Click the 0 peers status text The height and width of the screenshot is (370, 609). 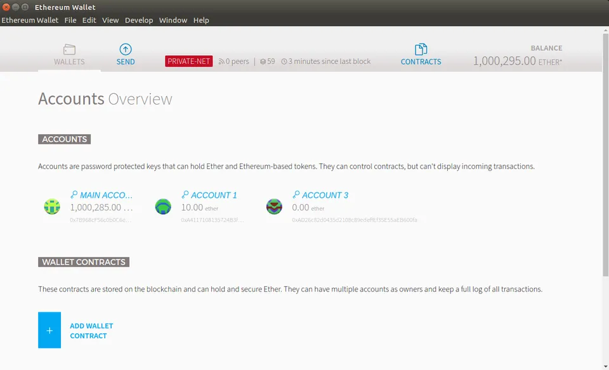coord(237,61)
